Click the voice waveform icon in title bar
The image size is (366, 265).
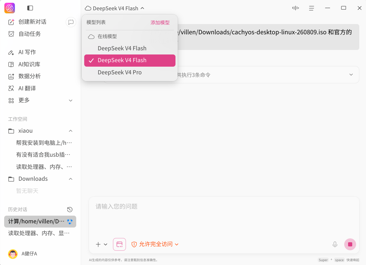pos(296,8)
